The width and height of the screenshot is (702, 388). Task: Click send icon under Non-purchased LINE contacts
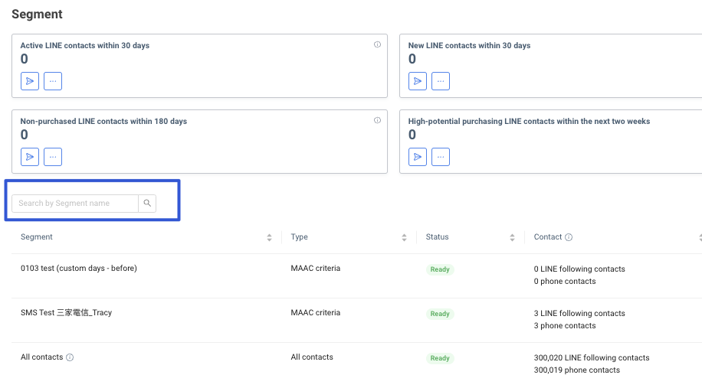[30, 157]
